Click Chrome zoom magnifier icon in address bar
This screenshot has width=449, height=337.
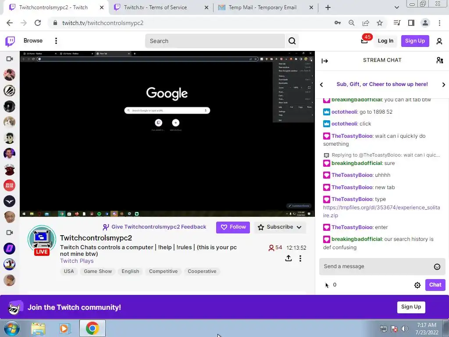tap(352, 23)
